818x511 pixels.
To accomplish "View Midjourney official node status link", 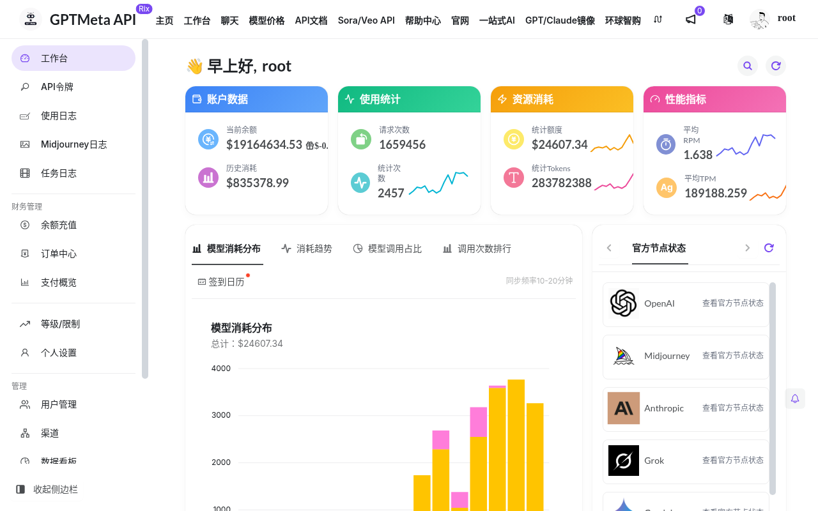I will coord(733,356).
